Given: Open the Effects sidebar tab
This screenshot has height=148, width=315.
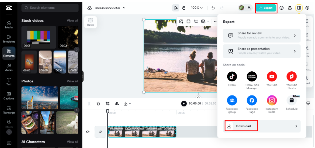Looking at the screenshot, I should (9, 124).
